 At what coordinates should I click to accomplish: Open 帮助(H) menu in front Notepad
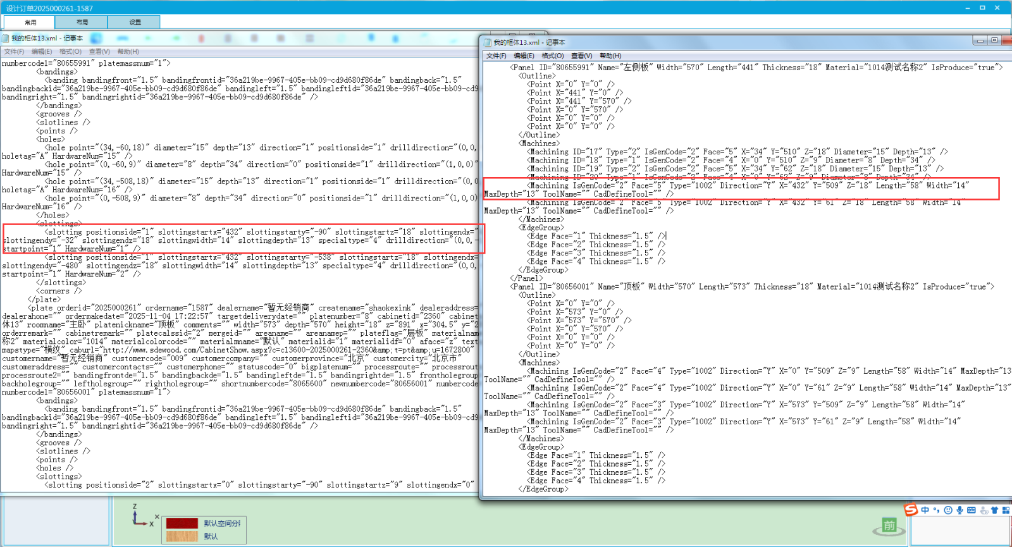coord(610,56)
